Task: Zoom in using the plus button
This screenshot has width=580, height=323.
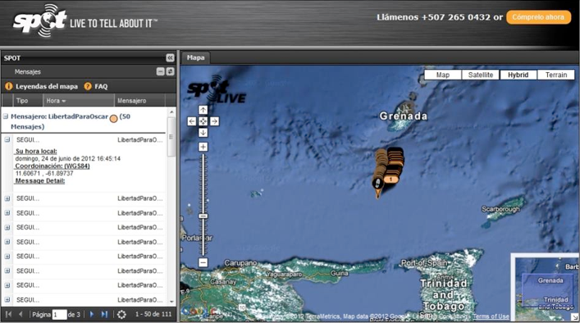Action: click(x=203, y=147)
